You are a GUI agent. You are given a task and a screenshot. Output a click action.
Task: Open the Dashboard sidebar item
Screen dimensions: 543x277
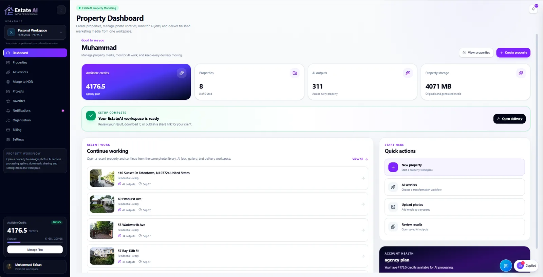pyautogui.click(x=35, y=53)
